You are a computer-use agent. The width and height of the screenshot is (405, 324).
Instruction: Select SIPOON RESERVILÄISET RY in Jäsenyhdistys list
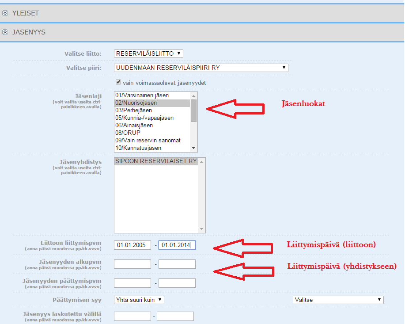coord(156,161)
